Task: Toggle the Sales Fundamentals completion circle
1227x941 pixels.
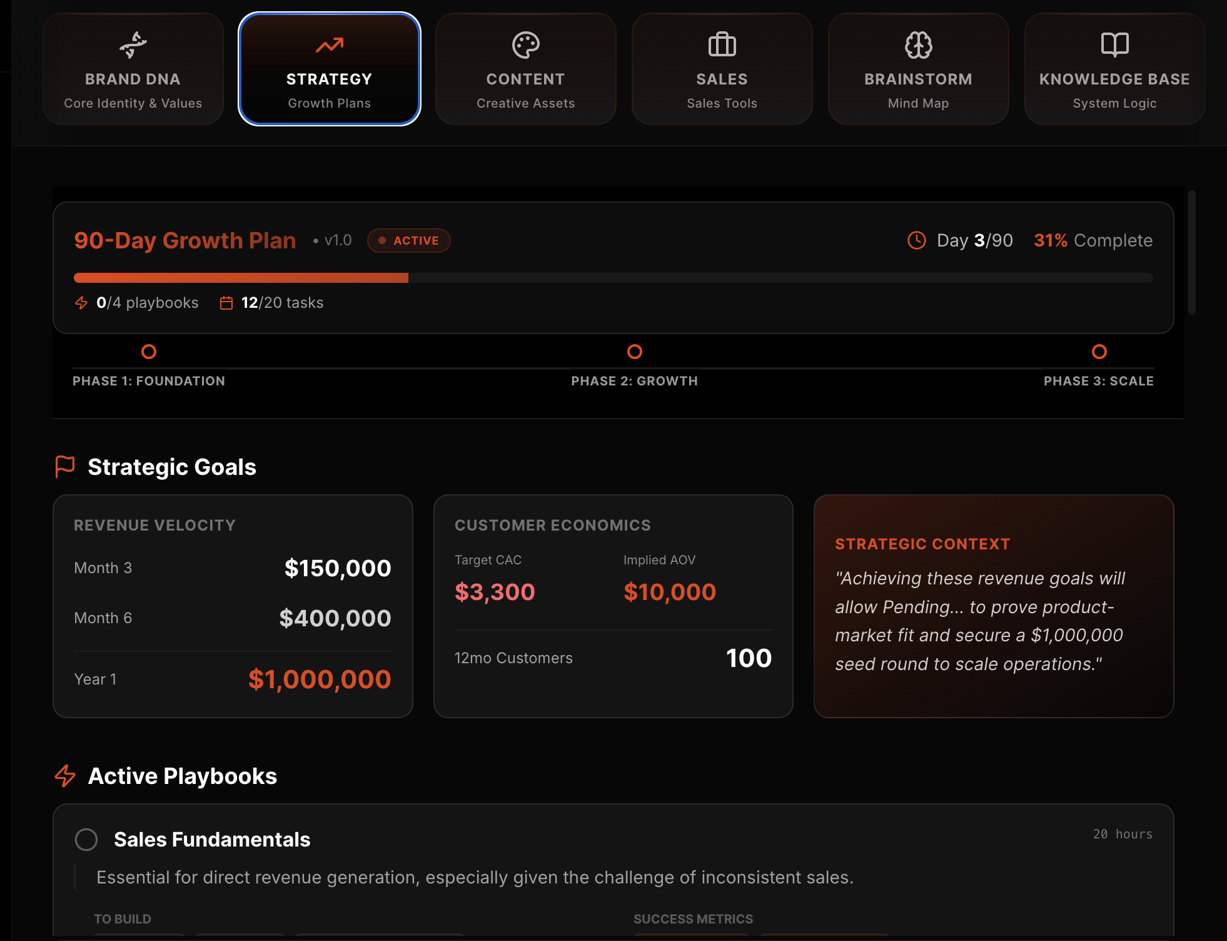Action: [x=86, y=840]
